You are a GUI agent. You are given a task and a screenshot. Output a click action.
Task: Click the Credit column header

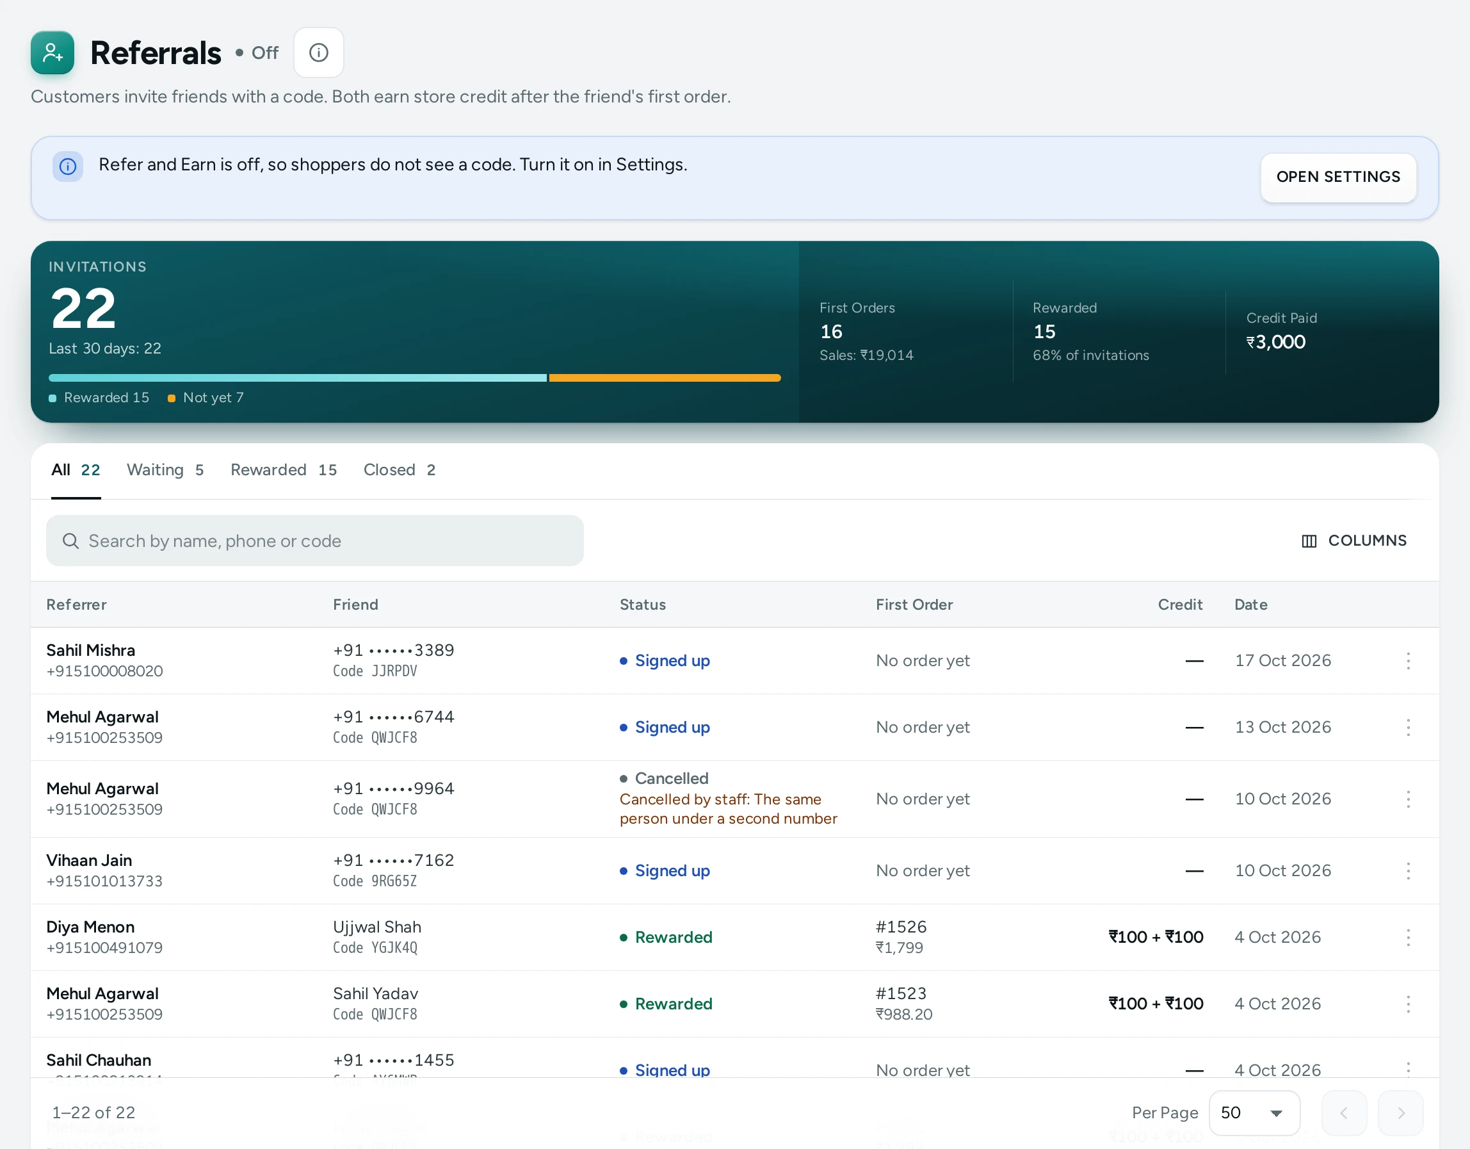[x=1180, y=605]
